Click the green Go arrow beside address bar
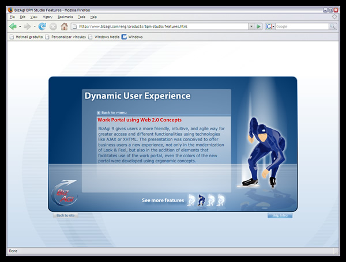This screenshot has height=262, width=346. click(259, 26)
